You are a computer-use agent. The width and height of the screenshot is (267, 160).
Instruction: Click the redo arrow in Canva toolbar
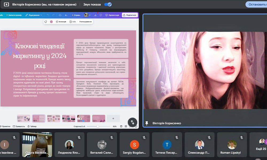(53, 15)
